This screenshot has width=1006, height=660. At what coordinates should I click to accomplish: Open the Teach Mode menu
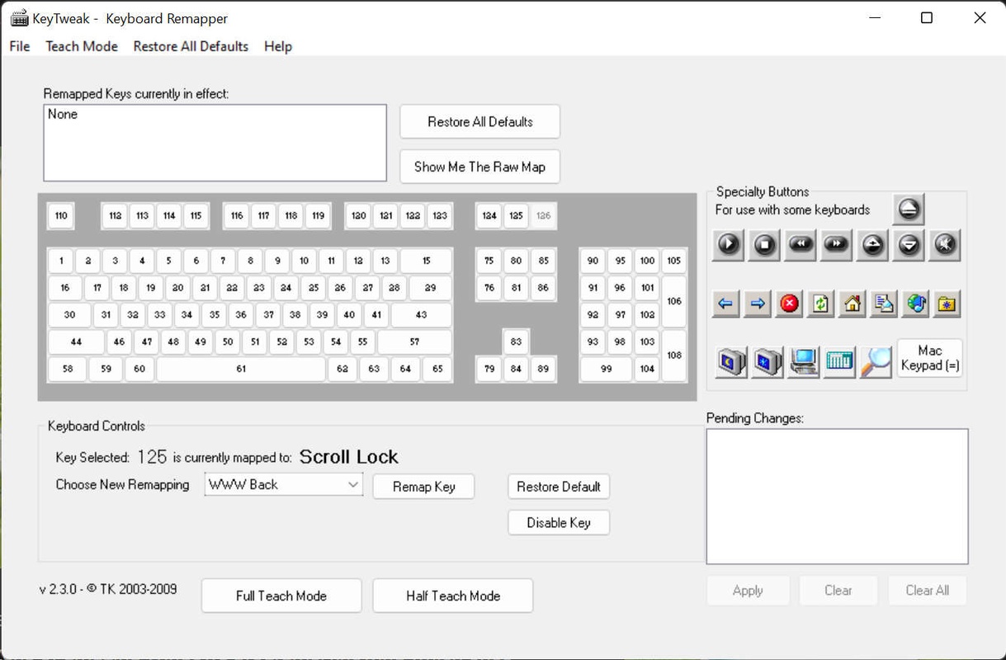click(82, 46)
